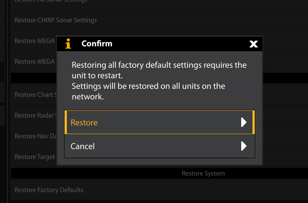Image resolution: width=308 pixels, height=203 pixels.
Task: Choose Cancel to abort the factory restore
Action: [x=160, y=146]
